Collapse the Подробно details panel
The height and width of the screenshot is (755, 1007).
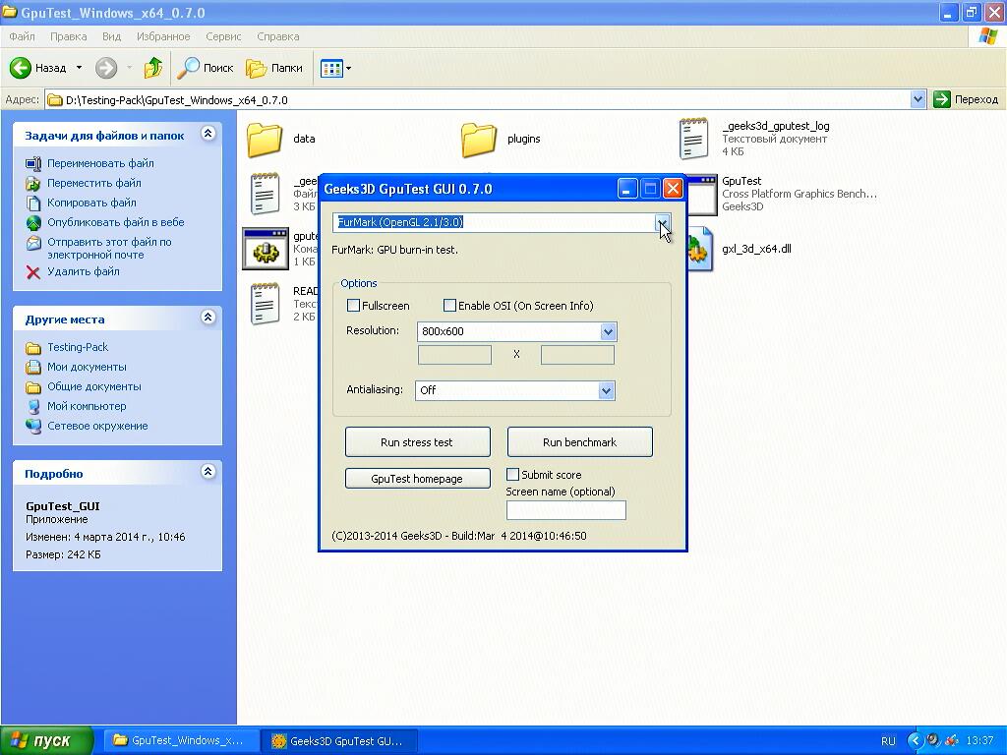coord(207,472)
